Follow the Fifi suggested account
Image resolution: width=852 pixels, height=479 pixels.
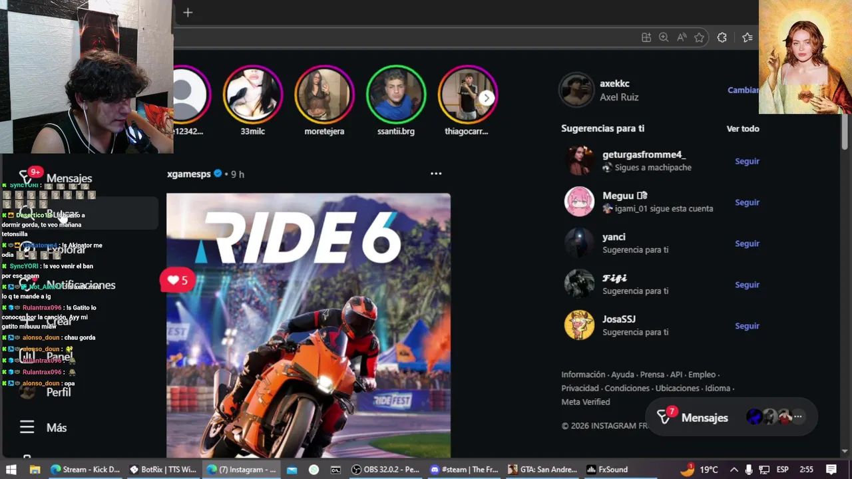coord(747,285)
